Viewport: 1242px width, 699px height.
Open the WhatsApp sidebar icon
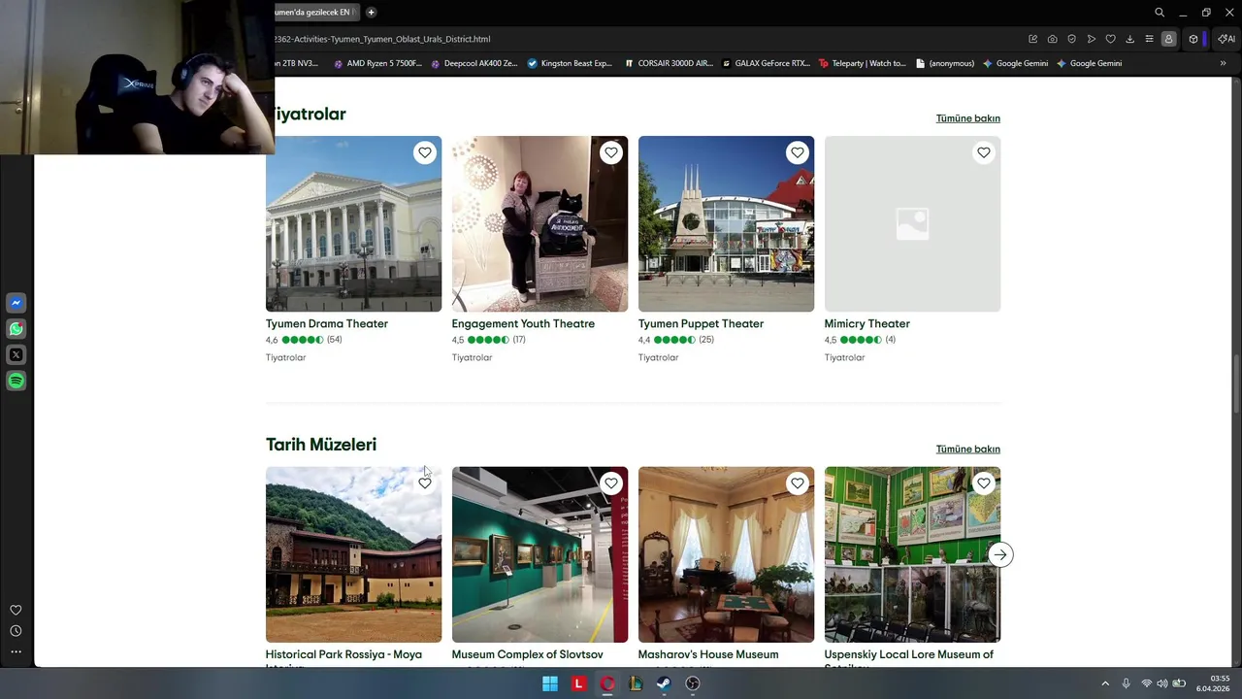[x=16, y=329]
